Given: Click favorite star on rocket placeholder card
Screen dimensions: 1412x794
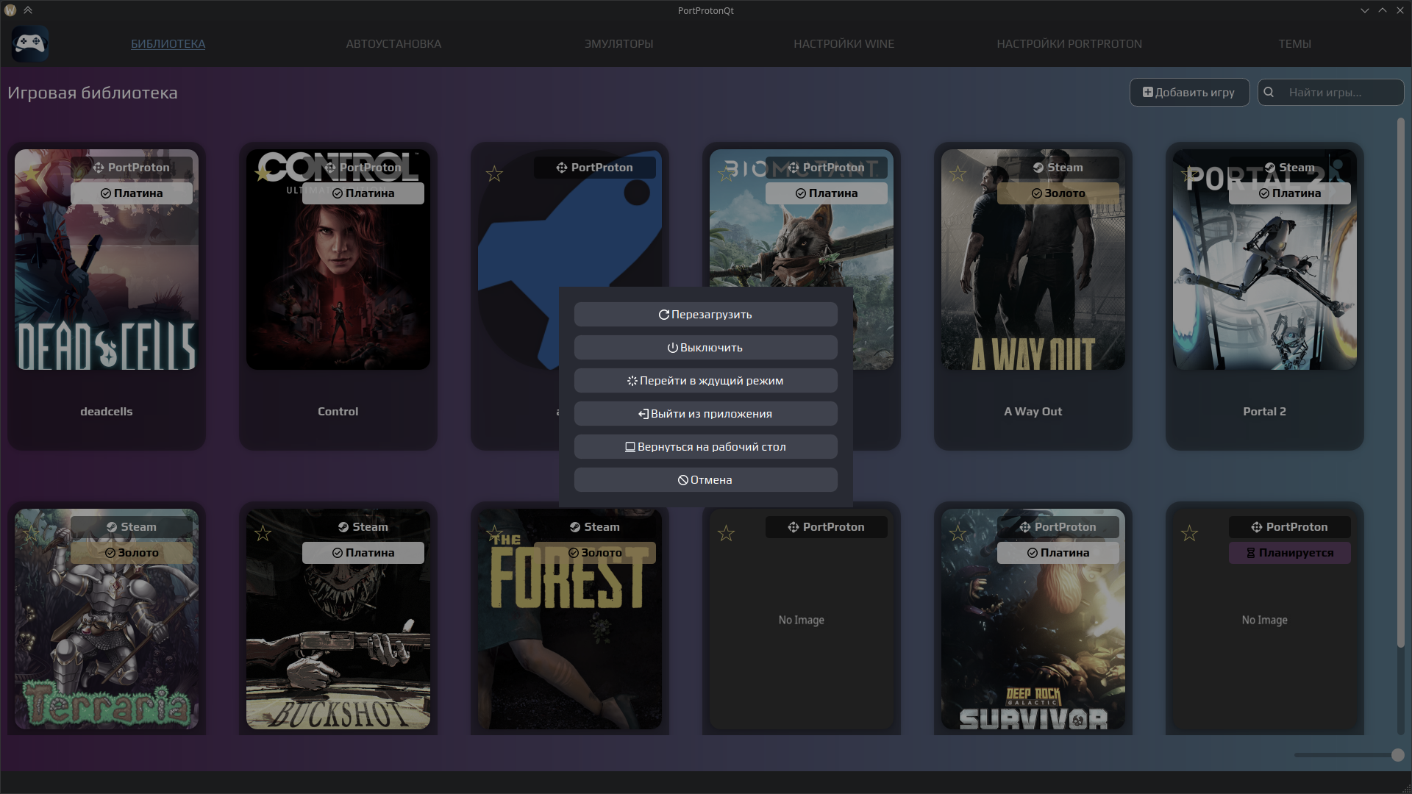Looking at the screenshot, I should coord(494,174).
